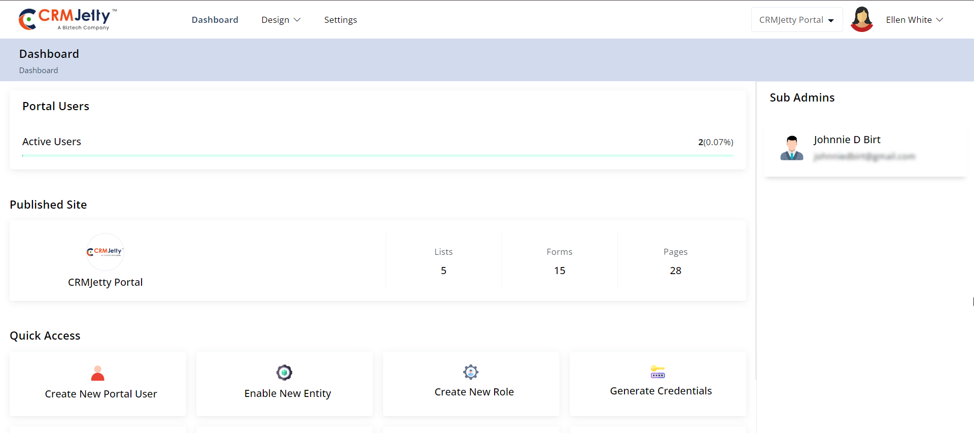Click the Pages label

click(675, 252)
